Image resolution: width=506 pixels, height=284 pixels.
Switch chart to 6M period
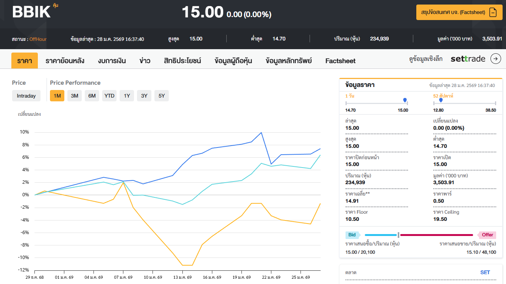[92, 96]
